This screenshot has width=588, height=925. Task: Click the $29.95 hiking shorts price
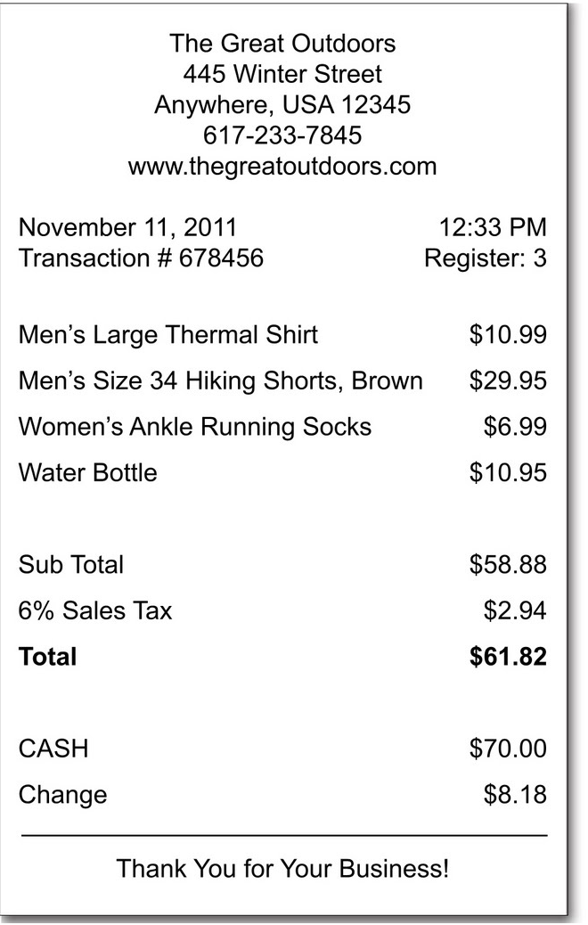[509, 381]
